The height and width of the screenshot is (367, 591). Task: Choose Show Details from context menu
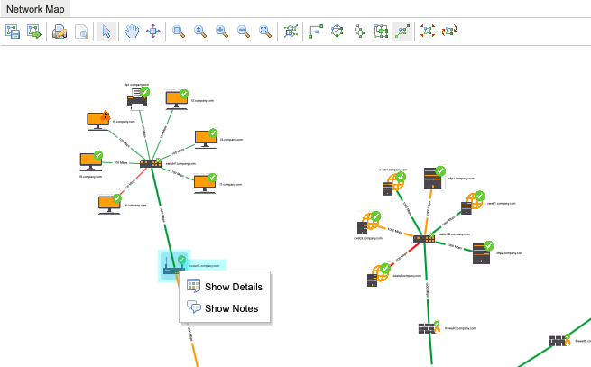click(225, 287)
